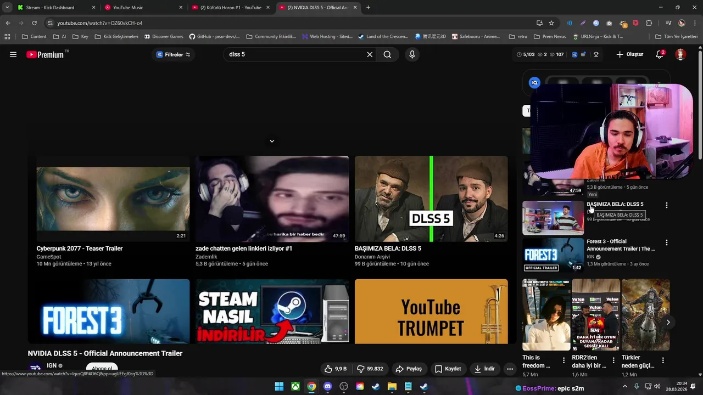The image size is (703, 395).
Task: Open OBS Studio from taskbar
Action: point(344,386)
